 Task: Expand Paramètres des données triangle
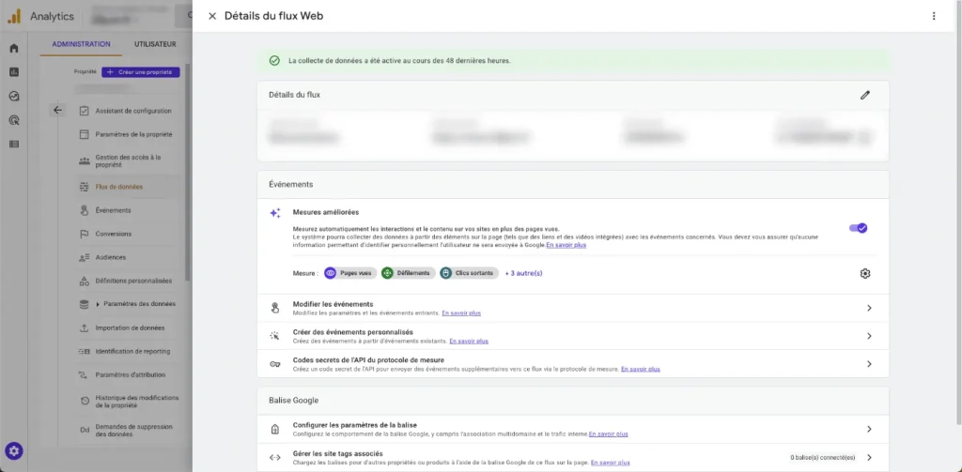click(x=98, y=304)
